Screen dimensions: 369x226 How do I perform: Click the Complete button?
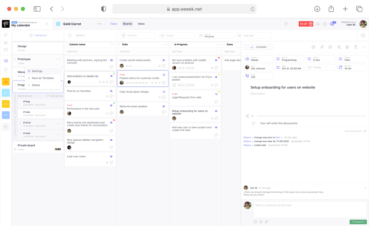258,47
